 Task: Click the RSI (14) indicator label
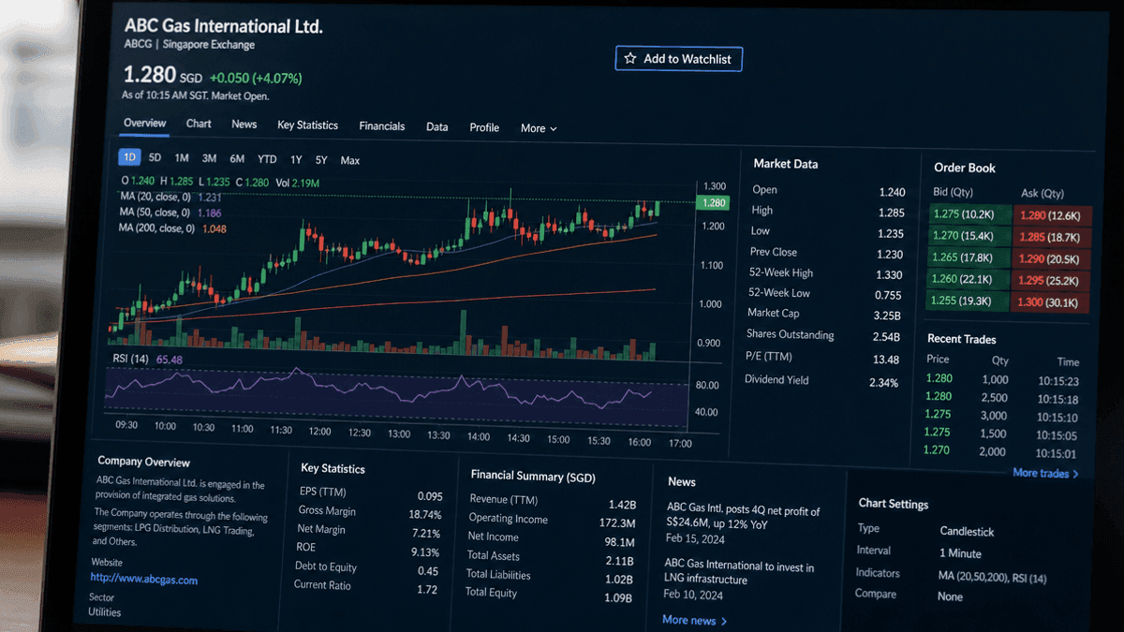click(x=131, y=359)
